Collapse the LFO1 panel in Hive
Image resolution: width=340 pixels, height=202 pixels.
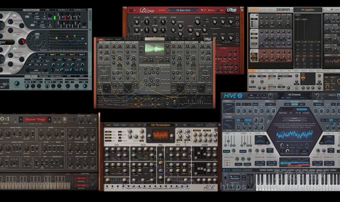(255, 133)
